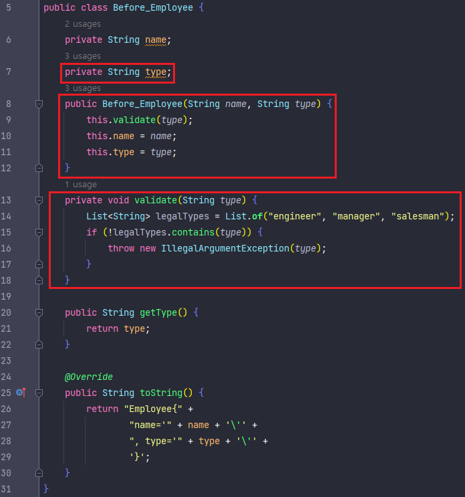Click the "manager" string literal
The image size is (465, 497).
[x=356, y=217]
